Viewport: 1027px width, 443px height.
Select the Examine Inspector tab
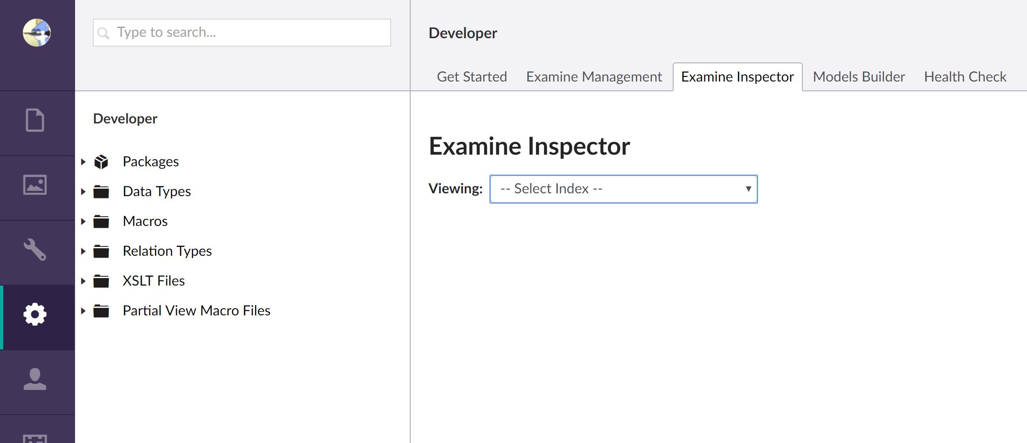pyautogui.click(x=738, y=76)
